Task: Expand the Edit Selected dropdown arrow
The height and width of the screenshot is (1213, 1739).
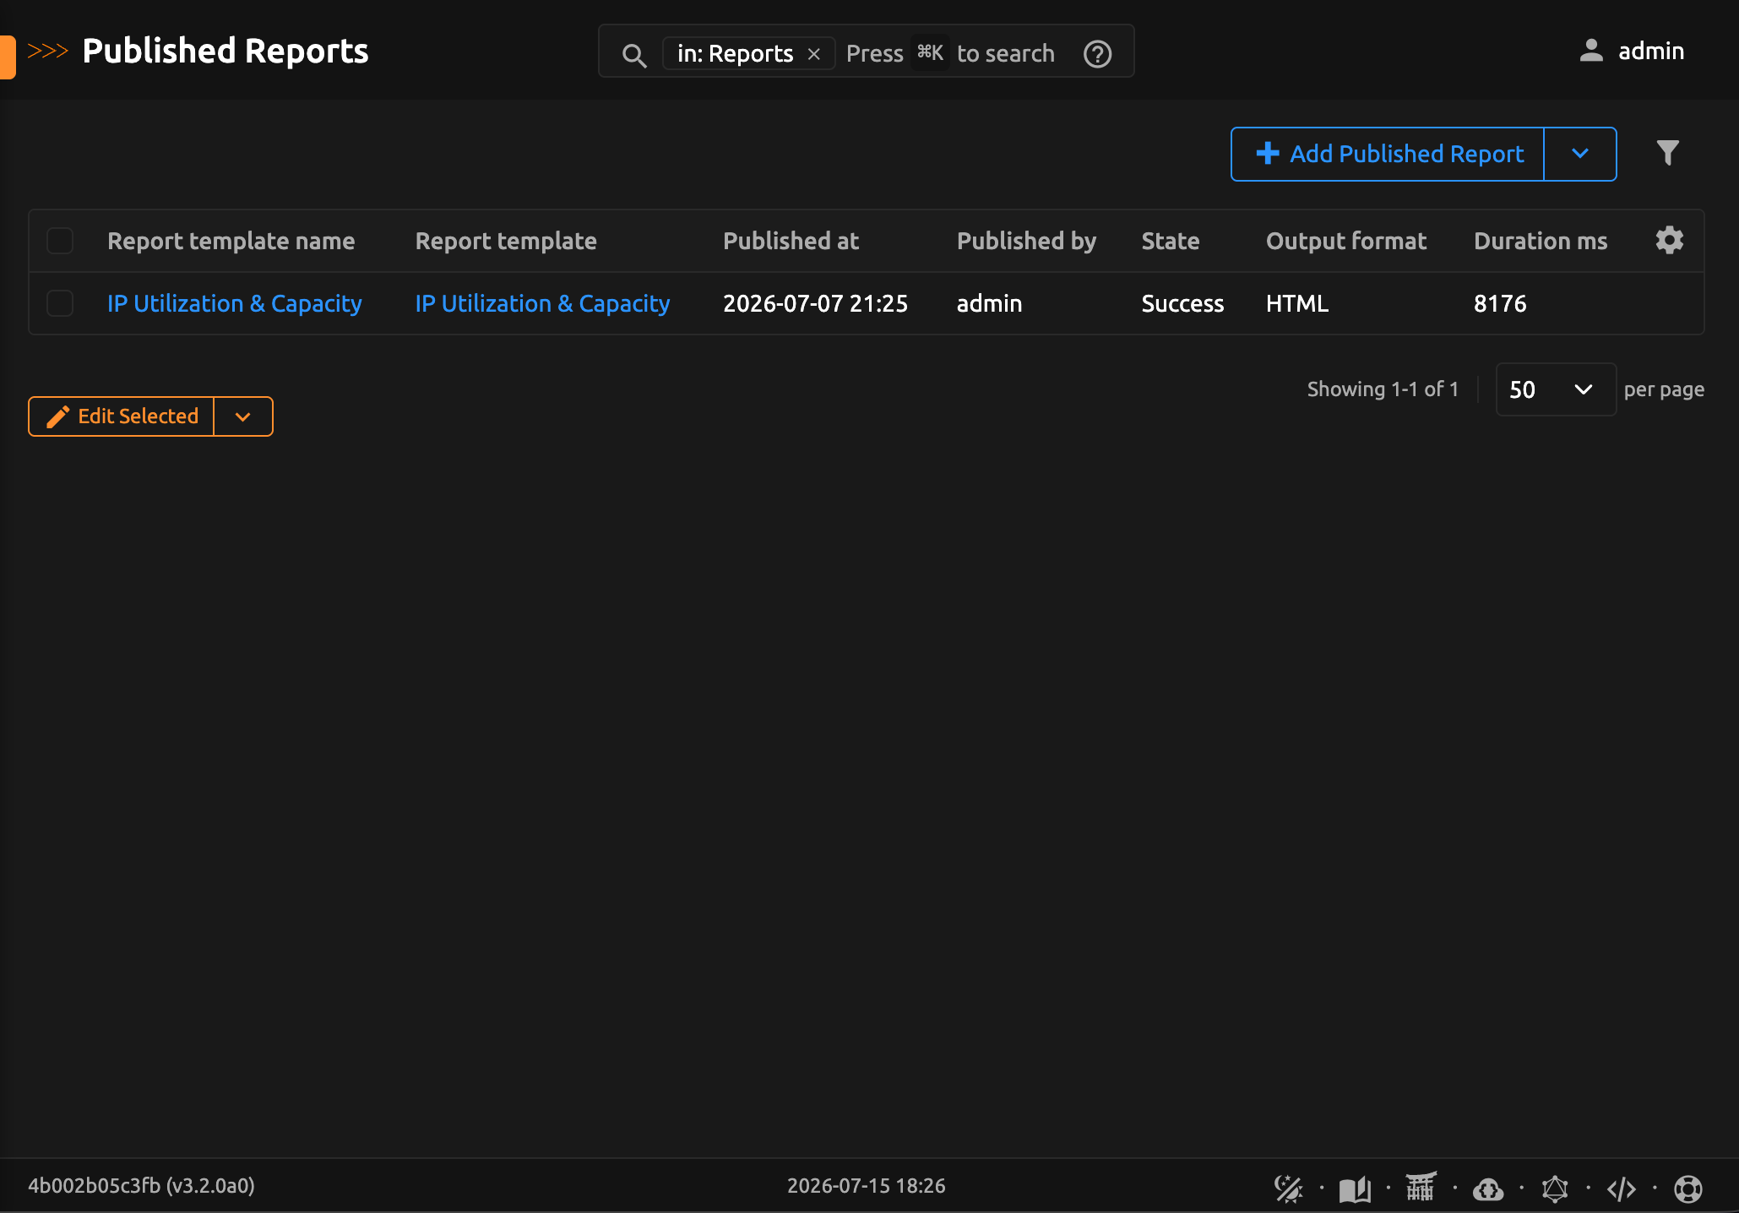Action: (243, 416)
